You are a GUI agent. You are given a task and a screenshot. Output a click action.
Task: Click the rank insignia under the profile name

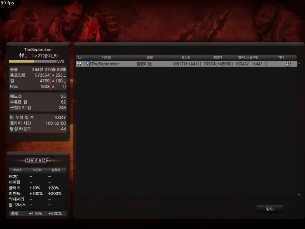[x=23, y=56]
